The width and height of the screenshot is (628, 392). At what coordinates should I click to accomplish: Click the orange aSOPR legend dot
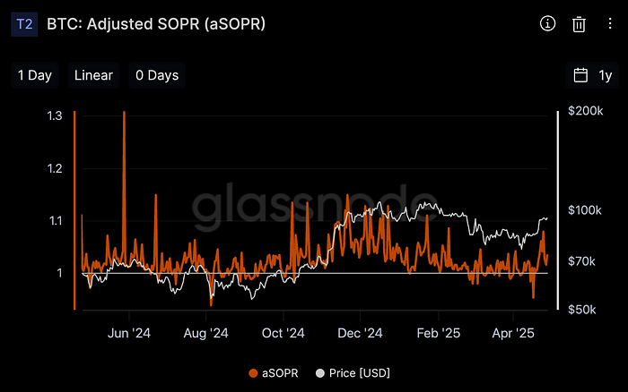click(x=253, y=373)
